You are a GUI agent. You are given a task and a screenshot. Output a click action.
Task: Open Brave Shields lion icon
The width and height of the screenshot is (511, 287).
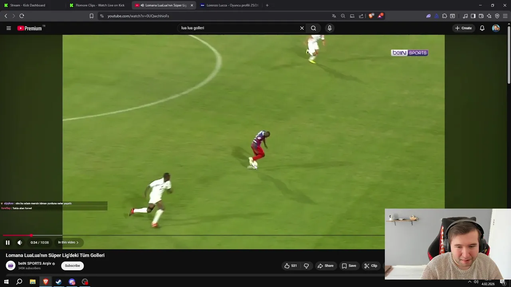371,16
